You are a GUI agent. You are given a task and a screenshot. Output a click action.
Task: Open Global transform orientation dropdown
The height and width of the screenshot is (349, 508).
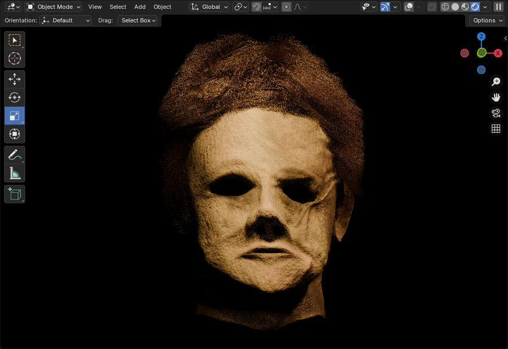coord(209,7)
